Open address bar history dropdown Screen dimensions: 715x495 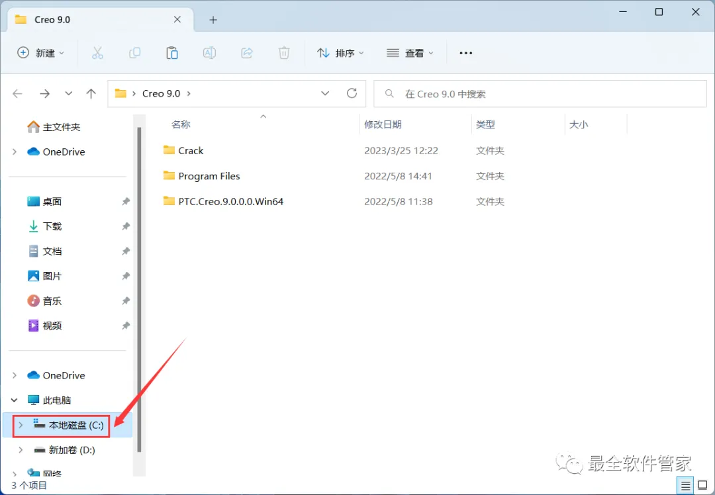(x=325, y=93)
